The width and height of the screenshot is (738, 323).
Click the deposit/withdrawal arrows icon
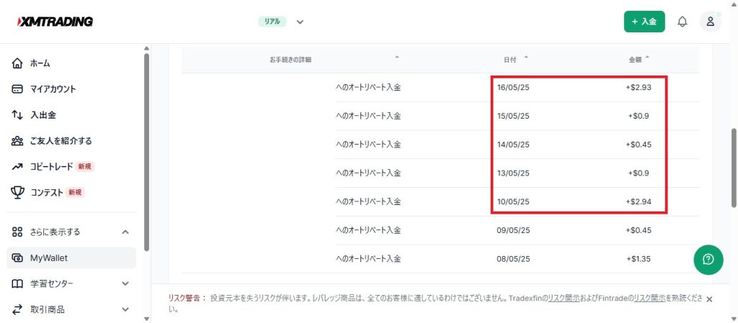click(x=18, y=115)
